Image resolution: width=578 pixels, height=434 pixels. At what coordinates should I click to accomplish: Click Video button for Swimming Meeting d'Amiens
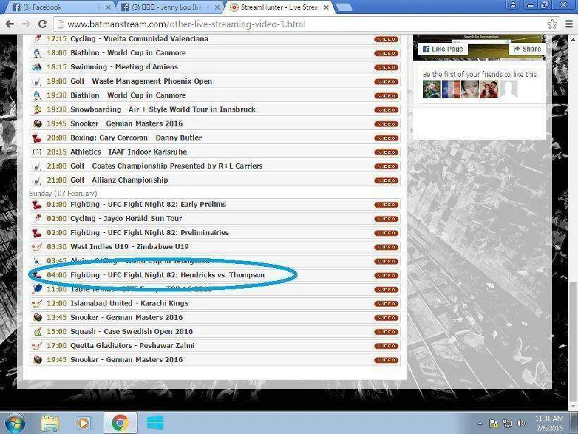(x=386, y=67)
